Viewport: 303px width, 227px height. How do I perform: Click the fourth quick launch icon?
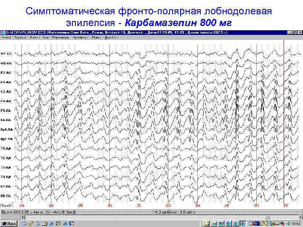click(45, 224)
